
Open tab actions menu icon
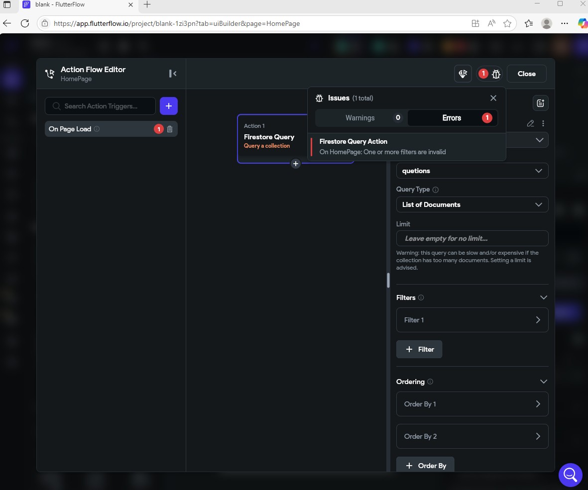point(7,4)
